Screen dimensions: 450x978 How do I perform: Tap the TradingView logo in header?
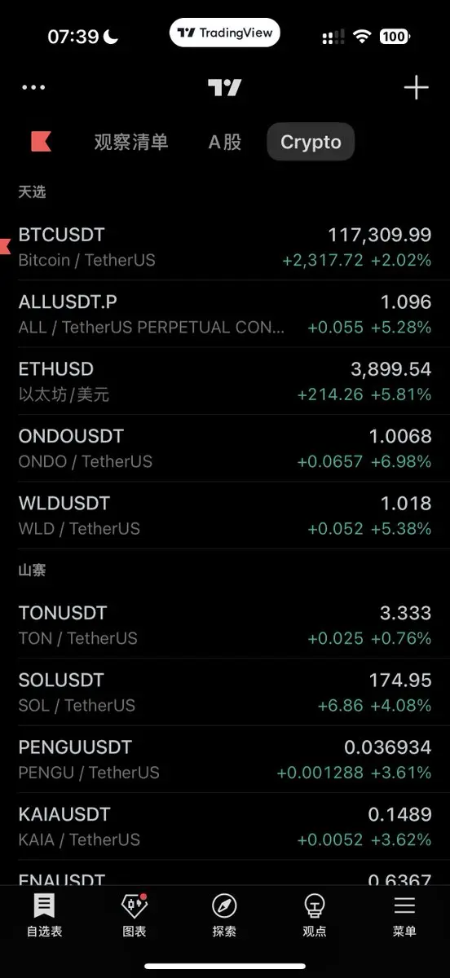click(224, 87)
